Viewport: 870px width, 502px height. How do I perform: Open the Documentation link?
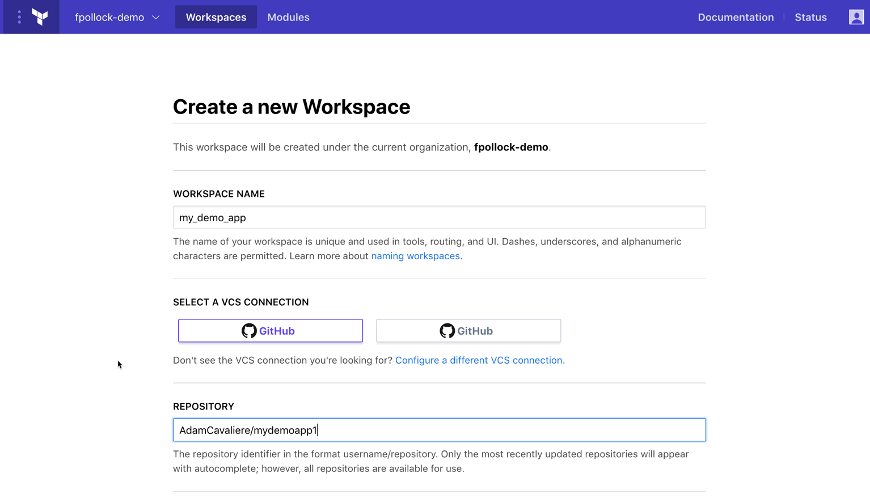coord(736,17)
